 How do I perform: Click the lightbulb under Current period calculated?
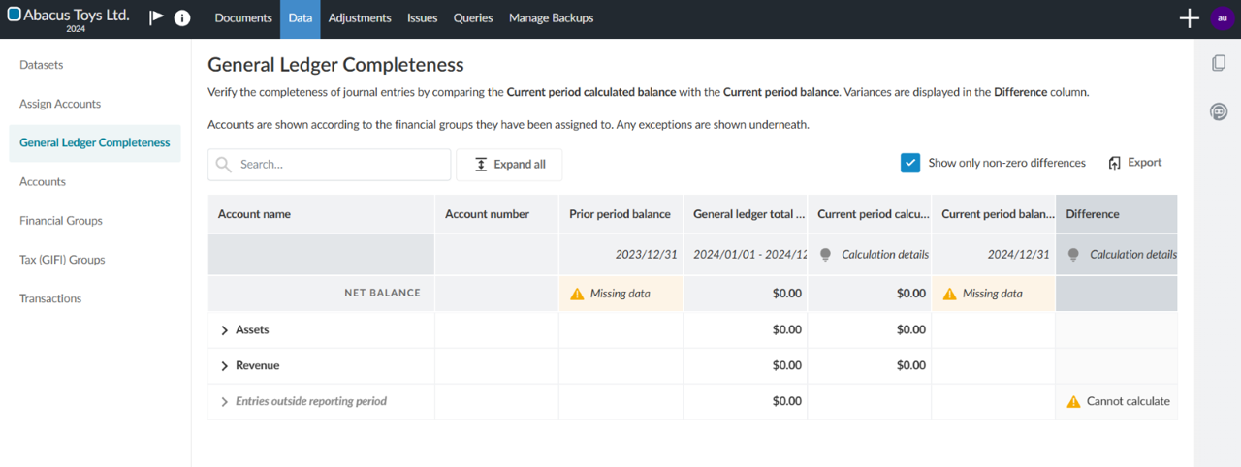pyautogui.click(x=825, y=255)
